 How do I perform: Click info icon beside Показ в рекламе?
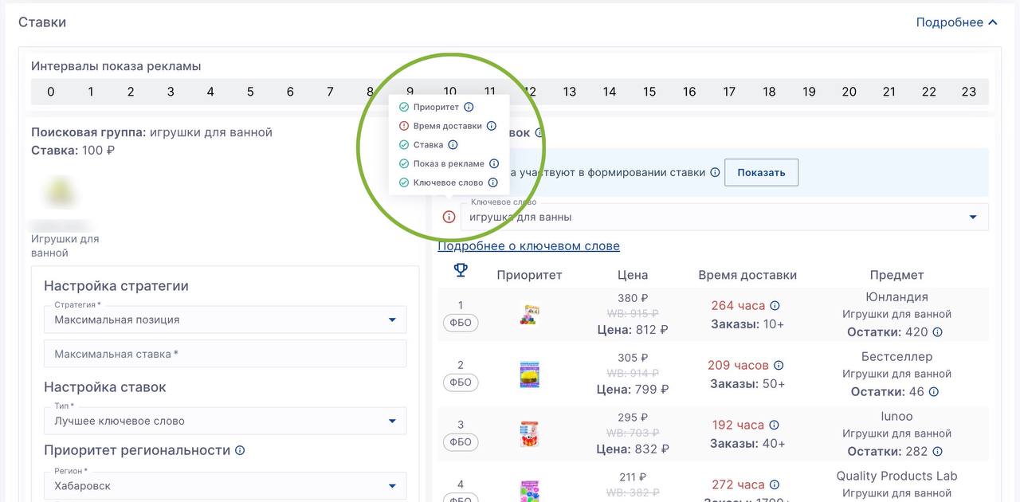coord(494,164)
